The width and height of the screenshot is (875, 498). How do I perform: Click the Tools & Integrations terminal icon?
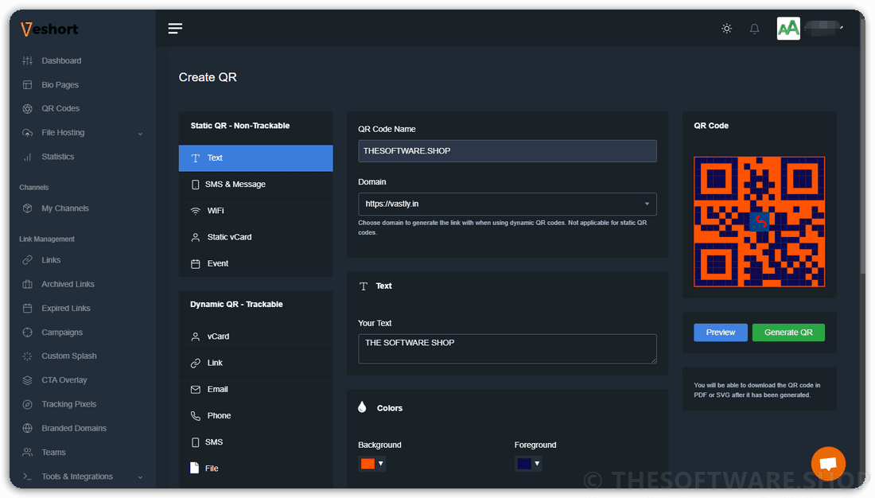pos(27,477)
